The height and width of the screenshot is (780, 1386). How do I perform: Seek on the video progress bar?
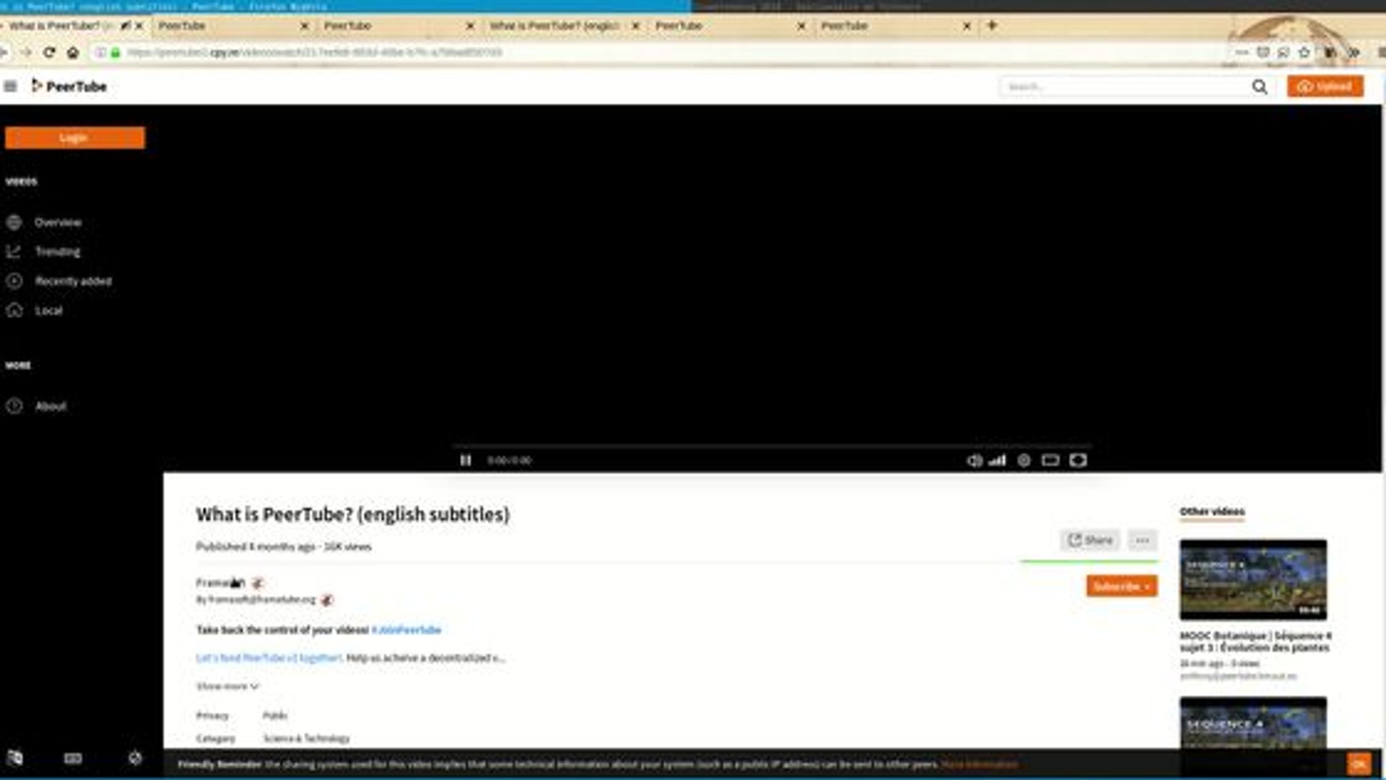(772, 446)
